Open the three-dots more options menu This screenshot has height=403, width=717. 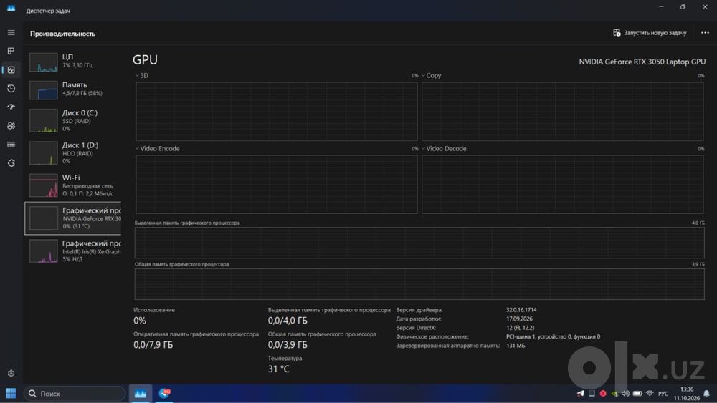point(705,33)
